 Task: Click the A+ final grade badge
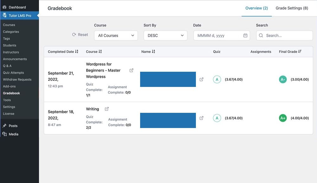[282, 118]
